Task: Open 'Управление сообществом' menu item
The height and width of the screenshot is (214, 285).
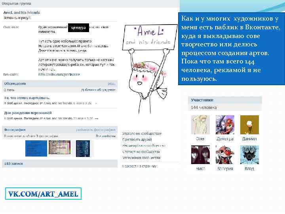Action: click(142, 134)
